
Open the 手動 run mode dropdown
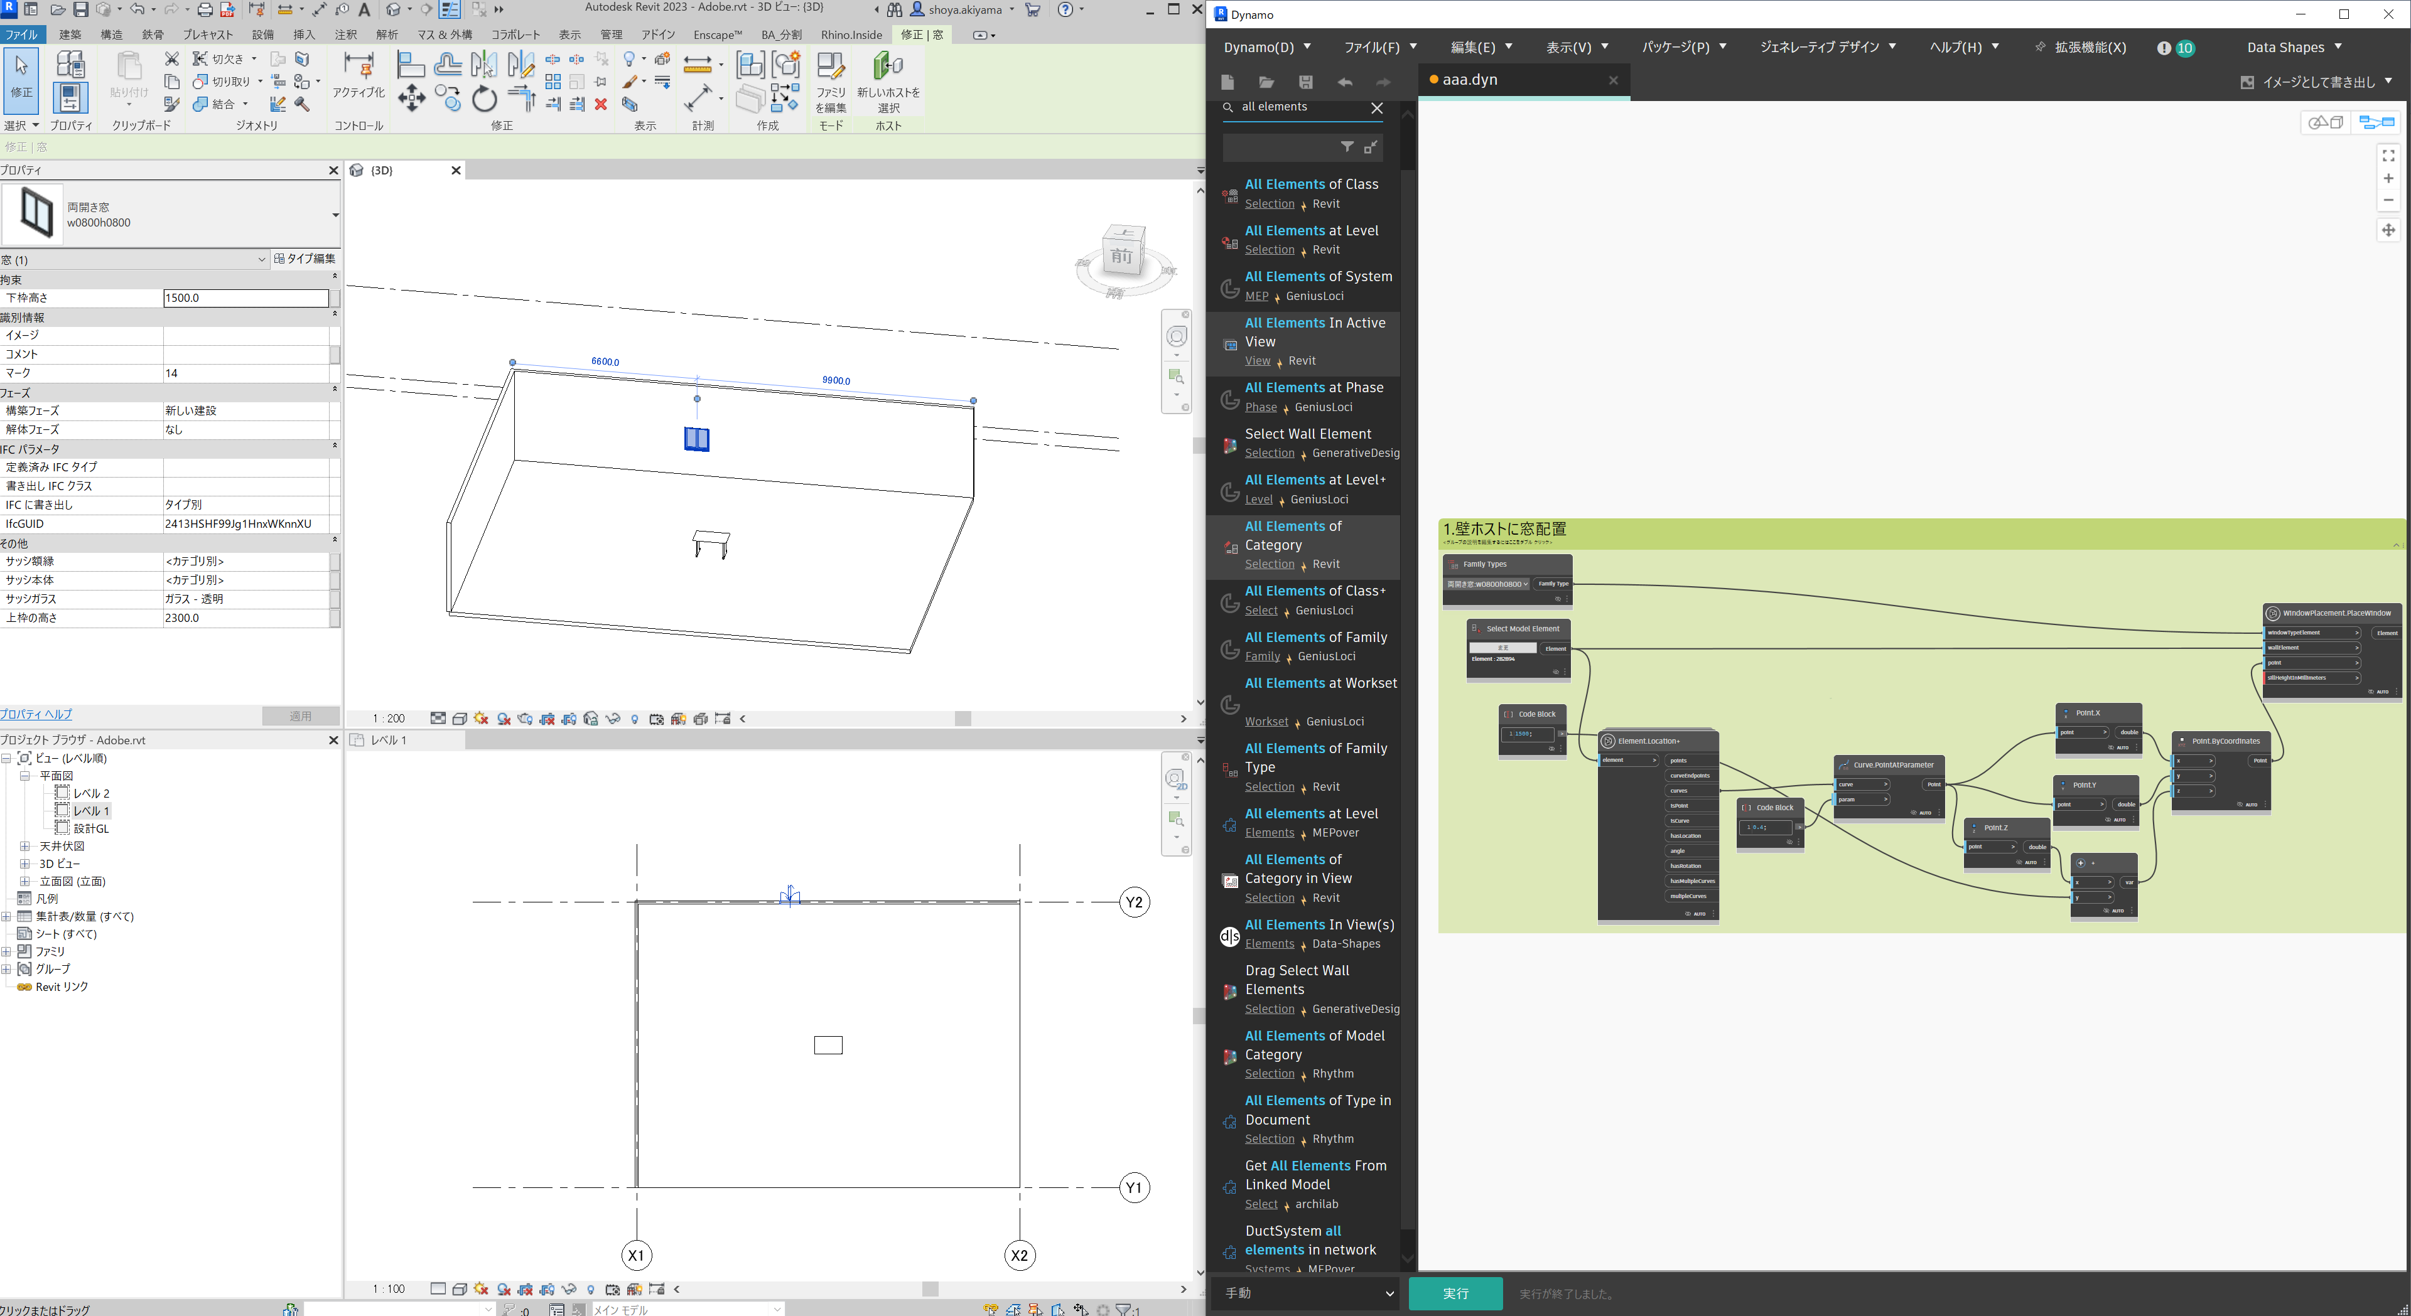point(1307,1293)
